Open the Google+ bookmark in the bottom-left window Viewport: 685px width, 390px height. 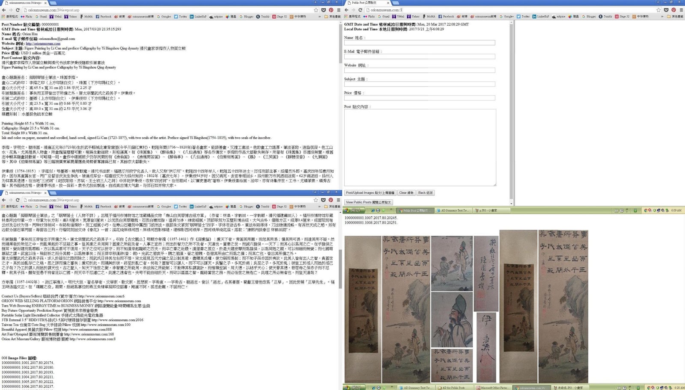click(x=164, y=207)
